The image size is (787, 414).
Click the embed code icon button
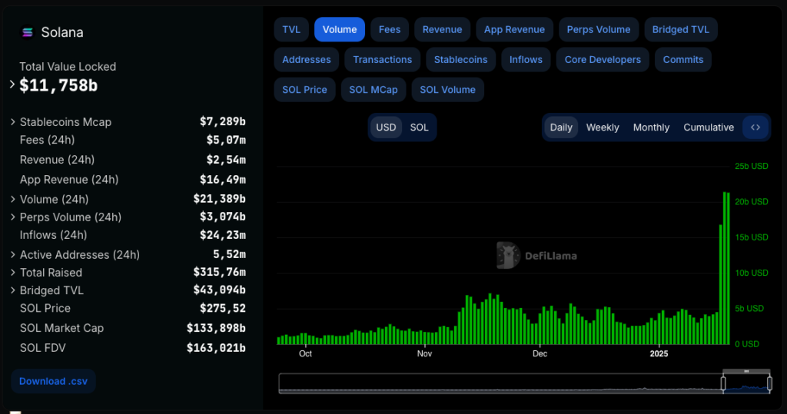[x=755, y=128]
